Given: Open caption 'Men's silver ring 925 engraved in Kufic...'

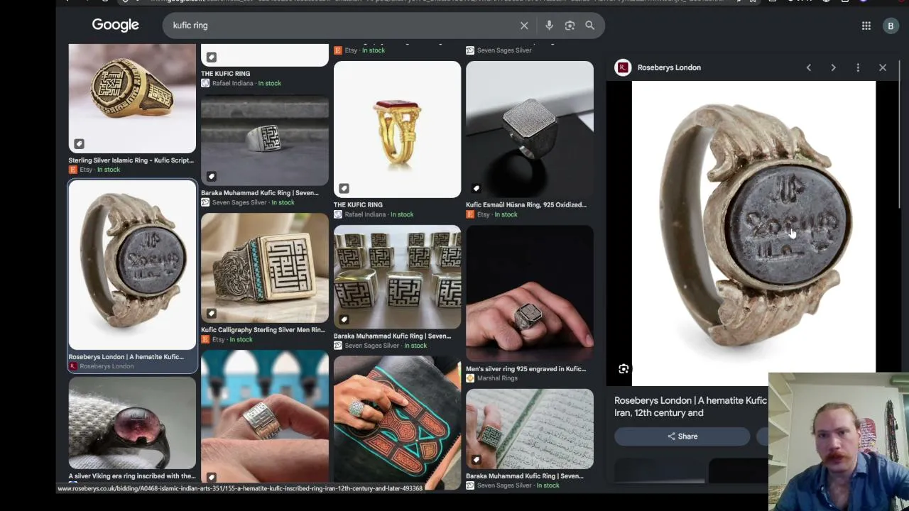Looking at the screenshot, I should [x=526, y=369].
